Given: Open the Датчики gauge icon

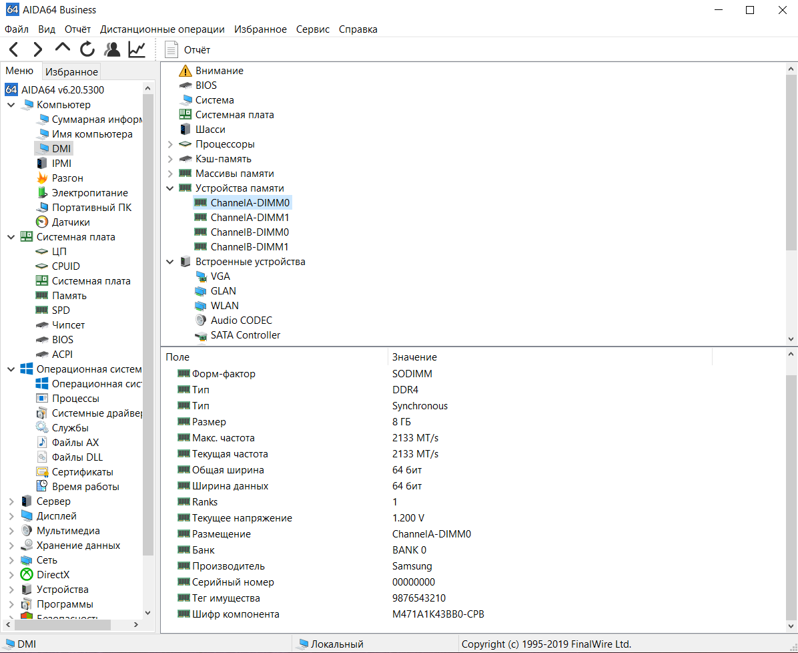Looking at the screenshot, I should pyautogui.click(x=42, y=222).
